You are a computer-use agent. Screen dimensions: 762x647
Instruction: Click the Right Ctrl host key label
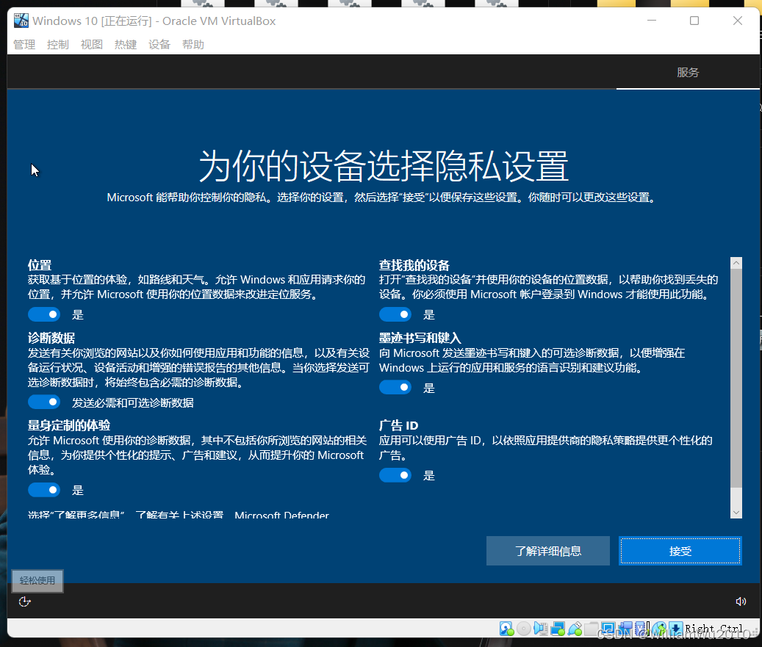714,629
